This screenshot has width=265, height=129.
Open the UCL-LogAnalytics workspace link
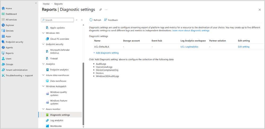pos(189,47)
